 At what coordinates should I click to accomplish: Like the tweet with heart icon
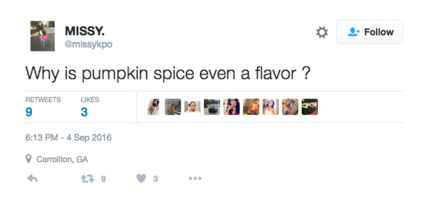pyautogui.click(x=141, y=178)
